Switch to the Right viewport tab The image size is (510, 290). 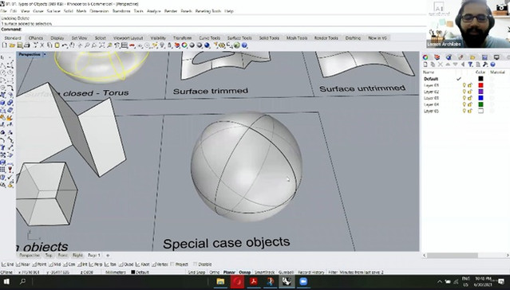[77, 255]
